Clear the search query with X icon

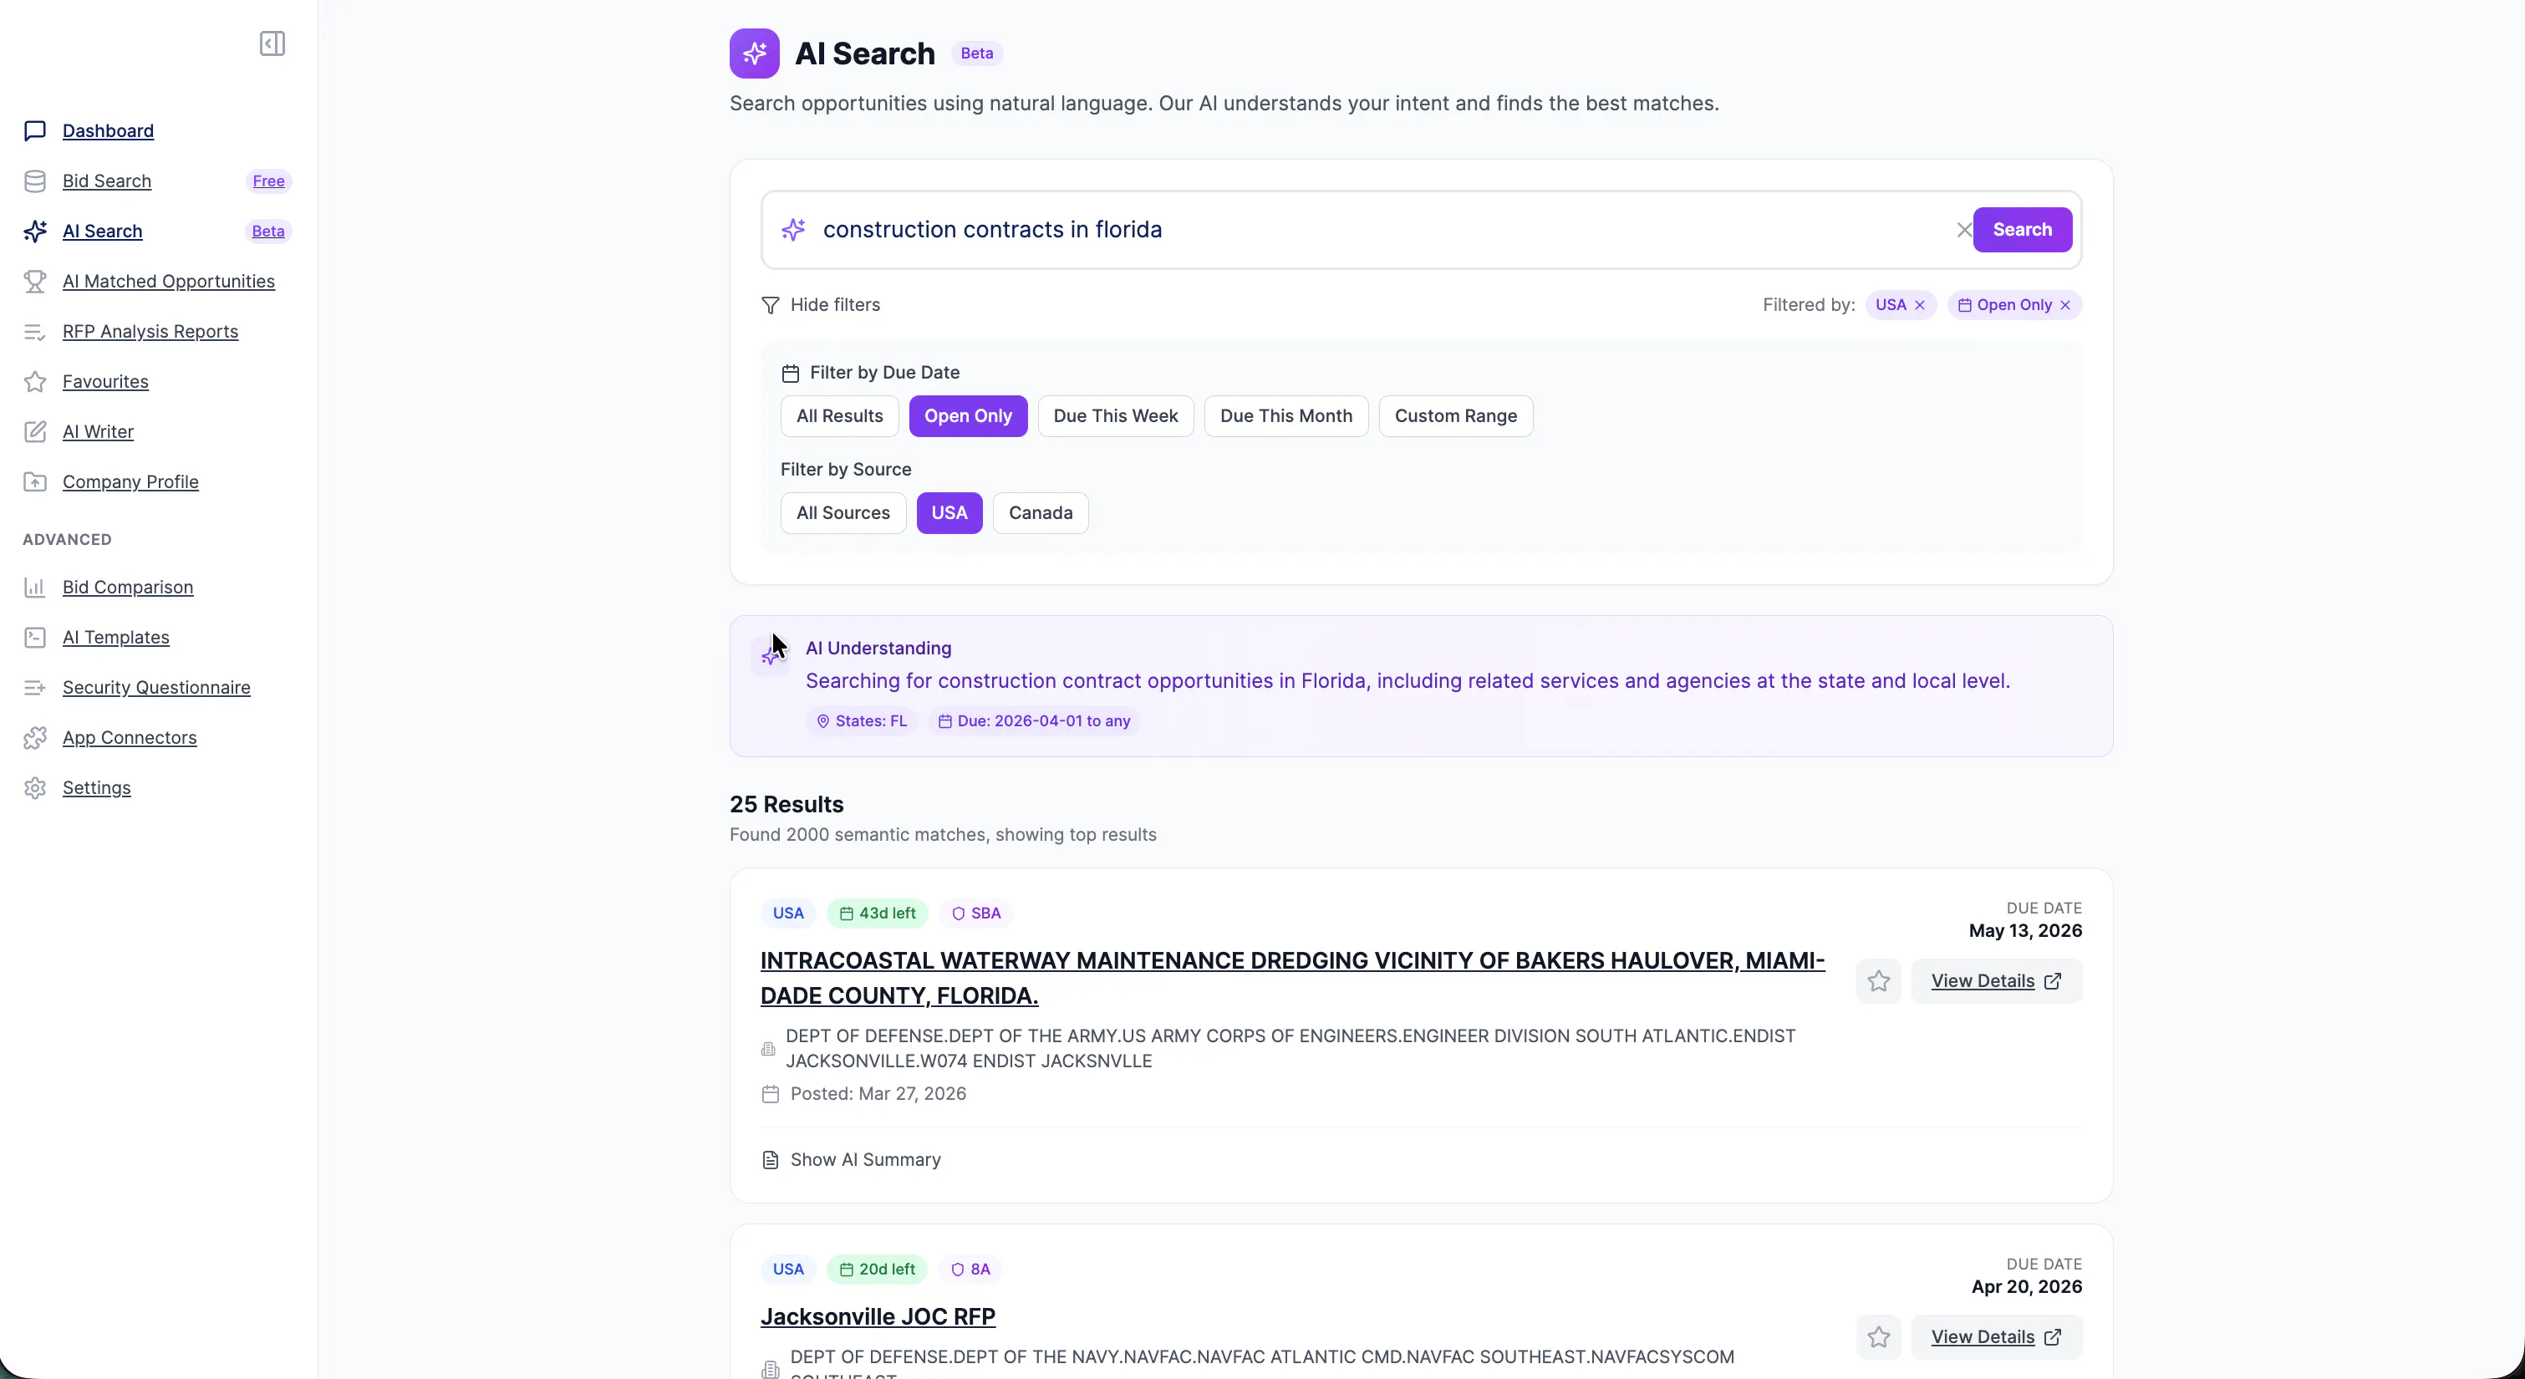[1963, 229]
